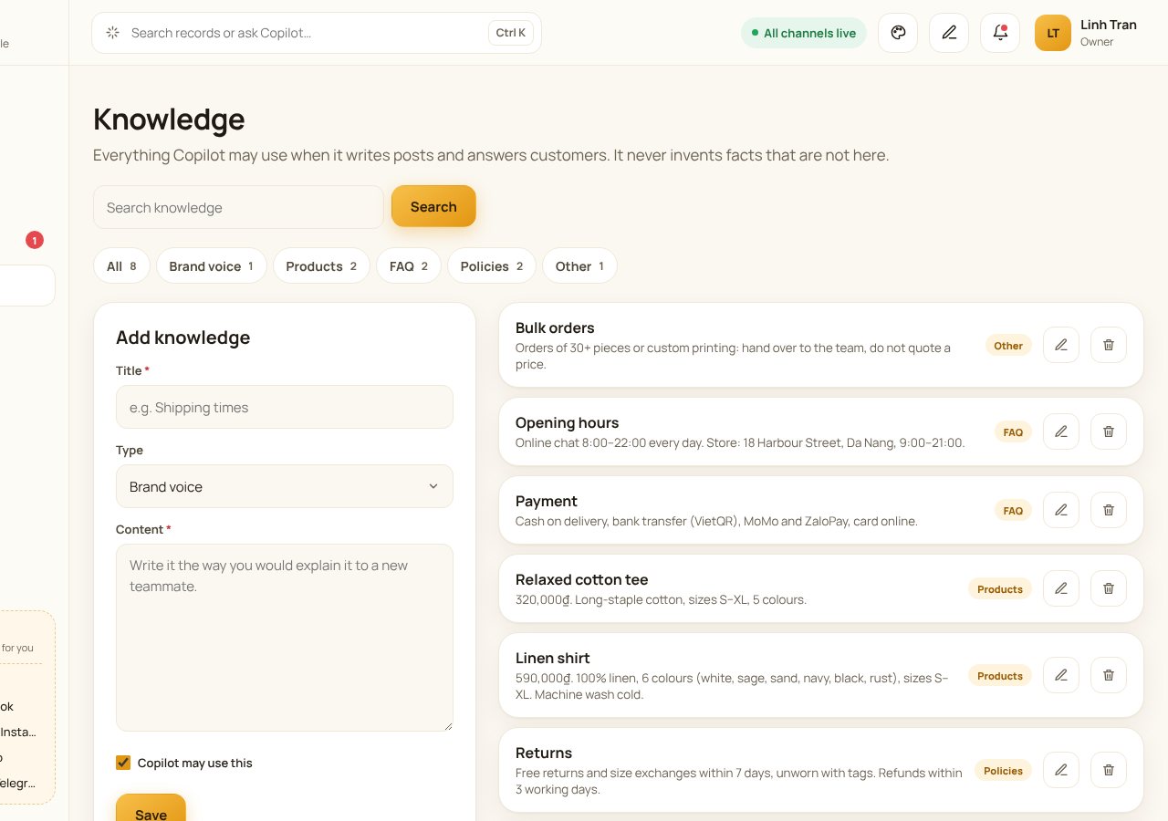Click the LT user avatar

1053,33
